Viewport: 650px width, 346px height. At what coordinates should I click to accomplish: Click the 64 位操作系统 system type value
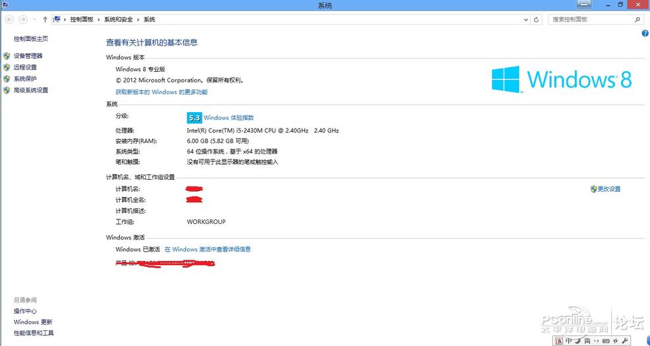pyautogui.click(x=232, y=152)
